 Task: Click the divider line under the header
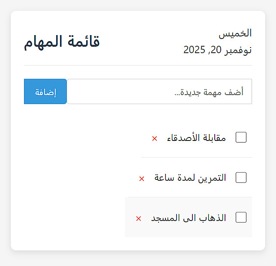[138, 66]
